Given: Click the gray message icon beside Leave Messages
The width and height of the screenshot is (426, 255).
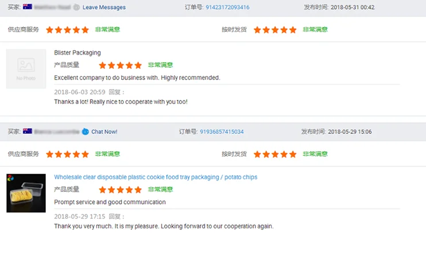Looking at the screenshot, I should [76, 7].
